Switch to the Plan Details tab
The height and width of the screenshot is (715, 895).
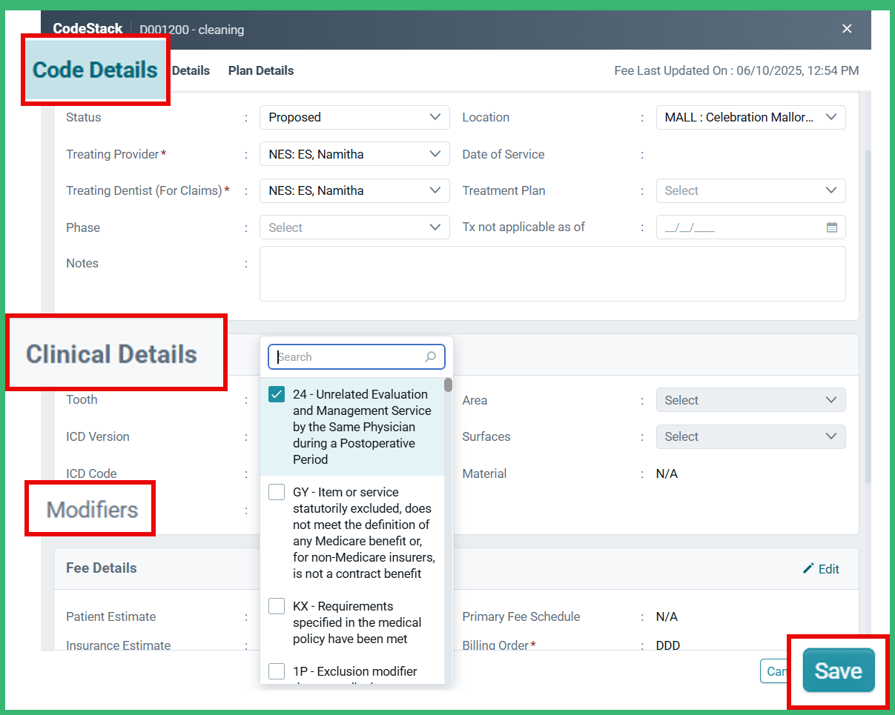tap(260, 70)
